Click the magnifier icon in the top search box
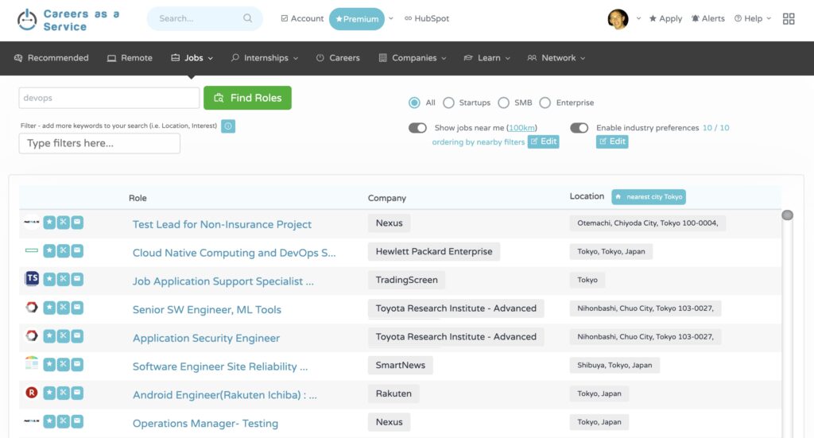The width and height of the screenshot is (814, 438). (x=248, y=18)
